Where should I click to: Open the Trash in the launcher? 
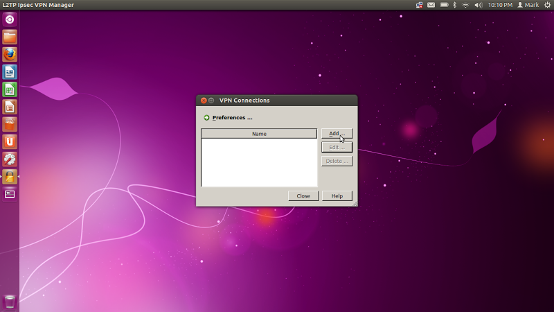pyautogui.click(x=10, y=302)
